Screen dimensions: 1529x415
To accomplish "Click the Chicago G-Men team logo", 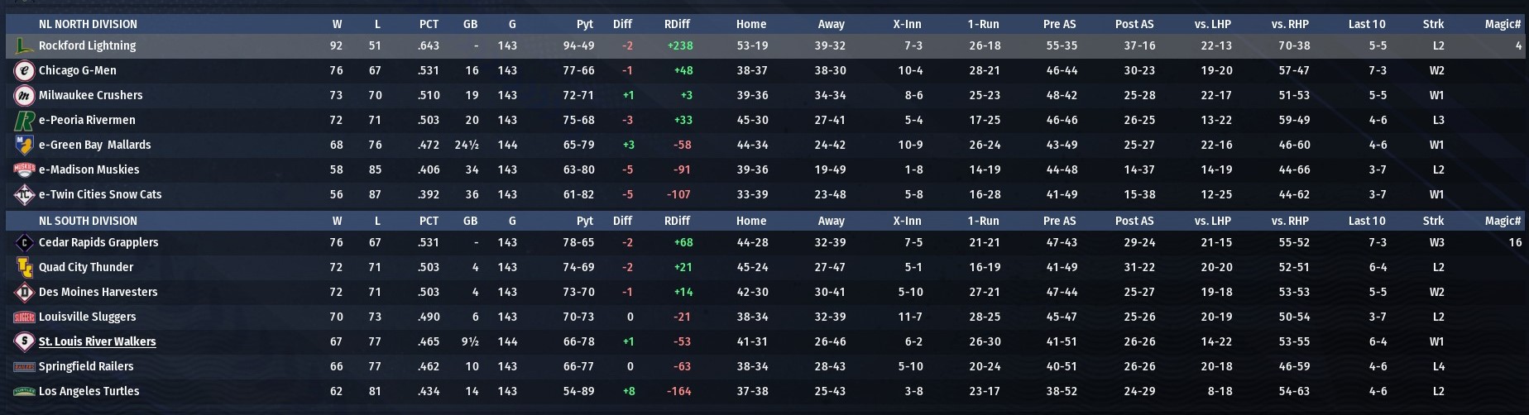I will [x=24, y=71].
